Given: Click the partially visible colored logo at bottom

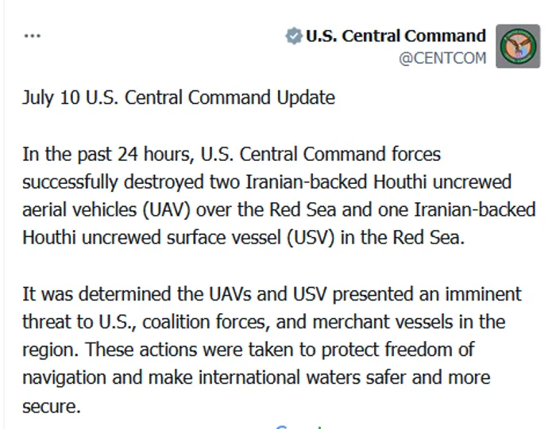Looking at the screenshot, I should coord(300,426).
